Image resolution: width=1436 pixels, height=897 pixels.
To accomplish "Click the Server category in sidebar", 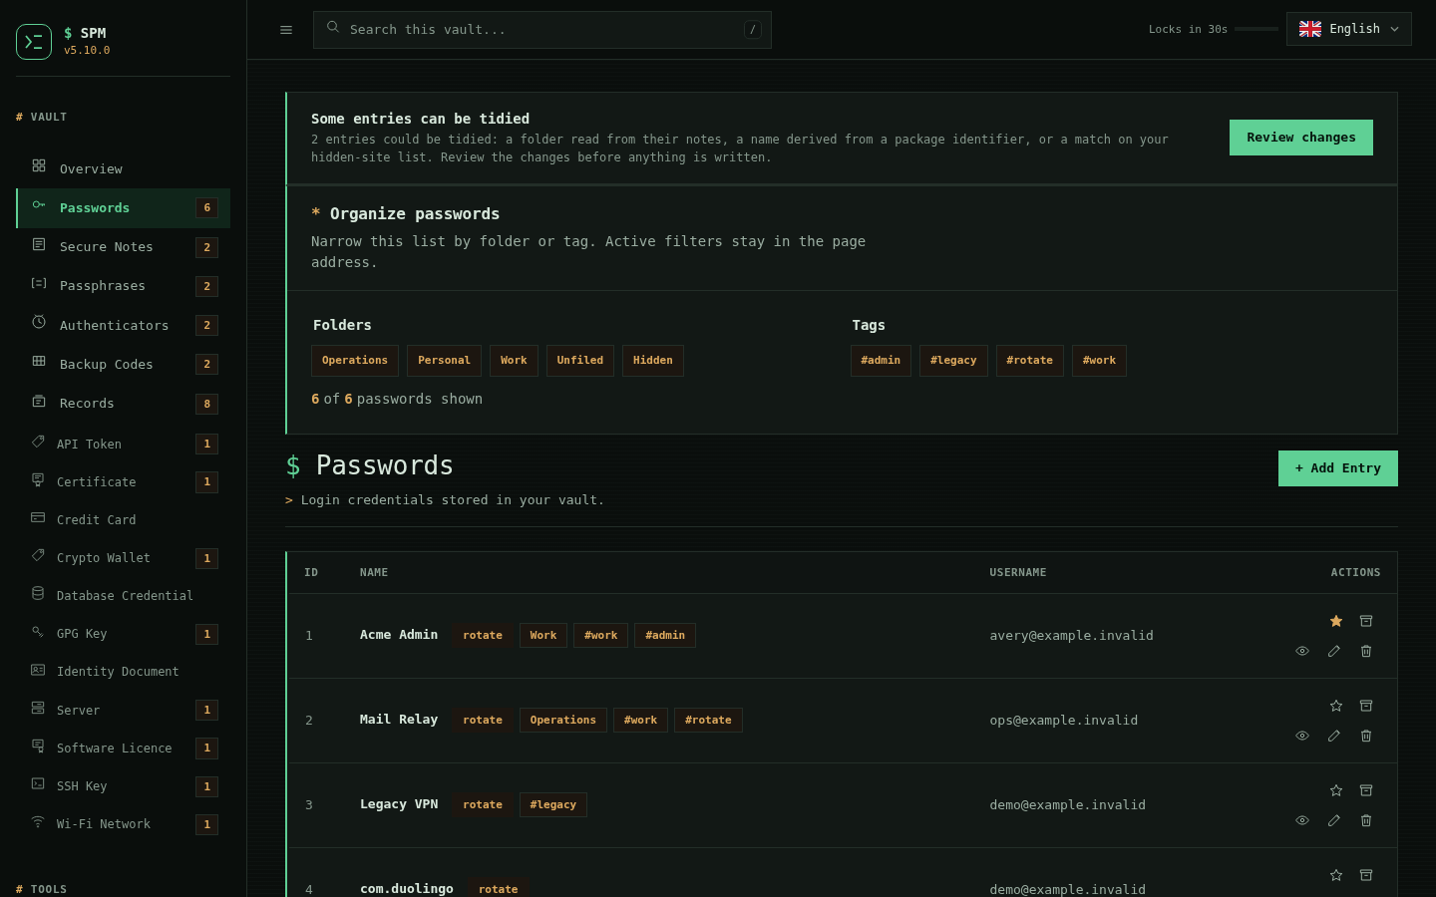I will tap(124, 710).
